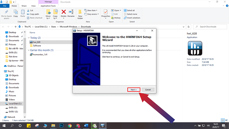The image size is (229, 129).
Task: Click the Search Downloads field
Action: (210, 27)
